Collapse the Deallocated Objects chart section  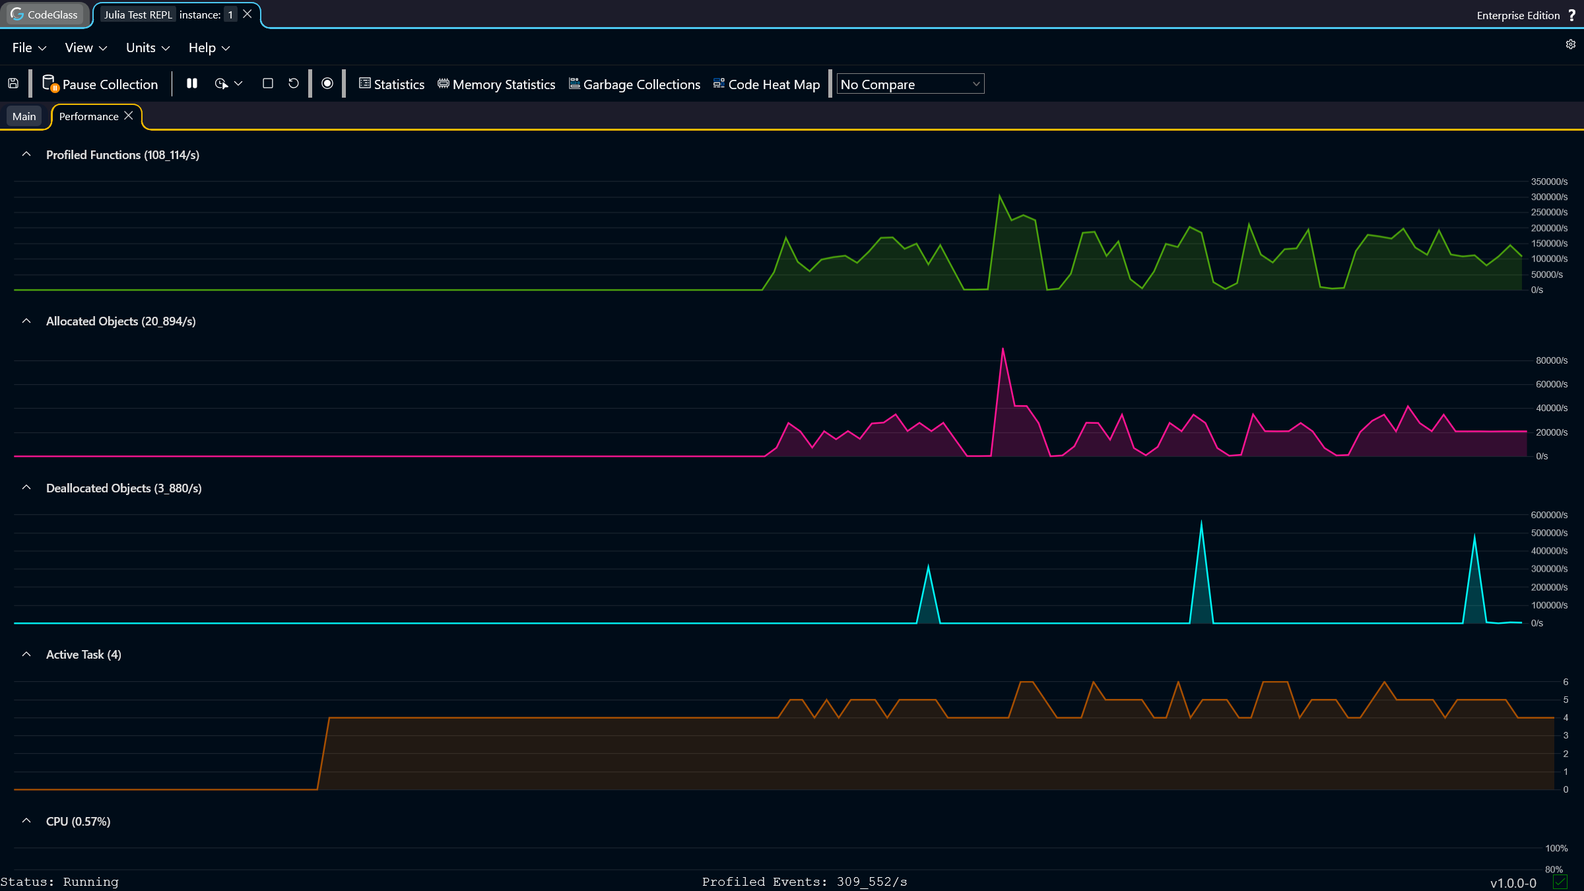tap(26, 488)
